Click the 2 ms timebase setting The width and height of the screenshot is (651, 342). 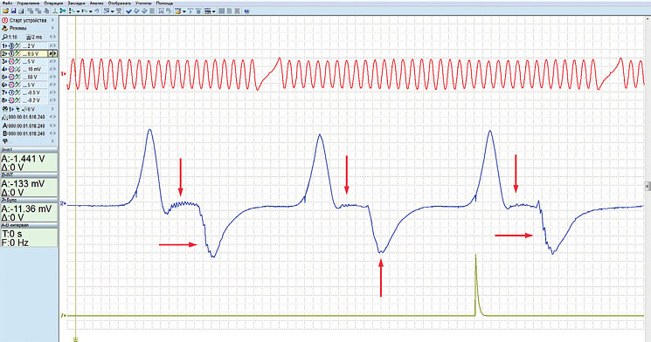34,37
